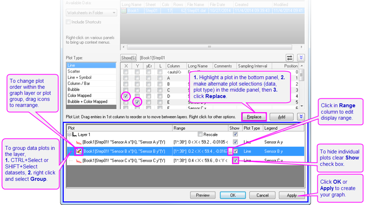365x205 pixels.
Task: Click the Sensor B plot line icon
Action: [x=79, y=151]
